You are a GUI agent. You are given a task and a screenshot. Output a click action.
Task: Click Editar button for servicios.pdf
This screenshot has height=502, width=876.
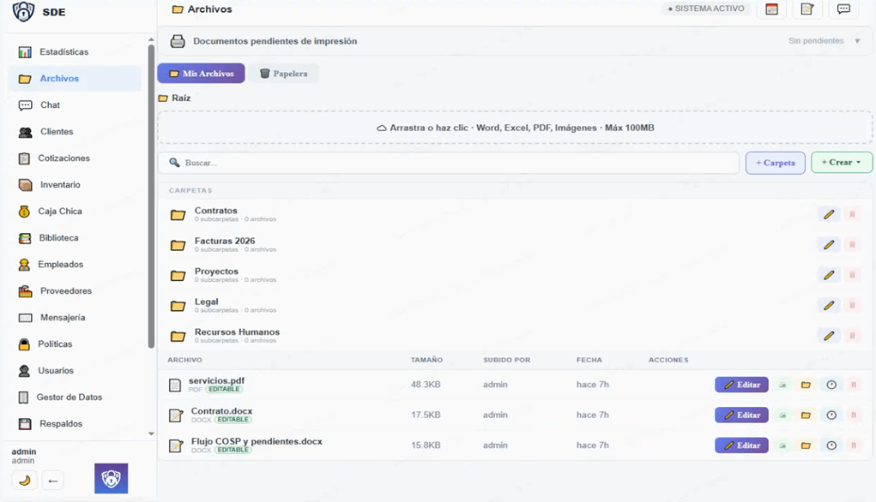[741, 385]
